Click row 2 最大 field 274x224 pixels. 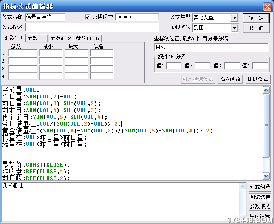click(x=76, y=61)
